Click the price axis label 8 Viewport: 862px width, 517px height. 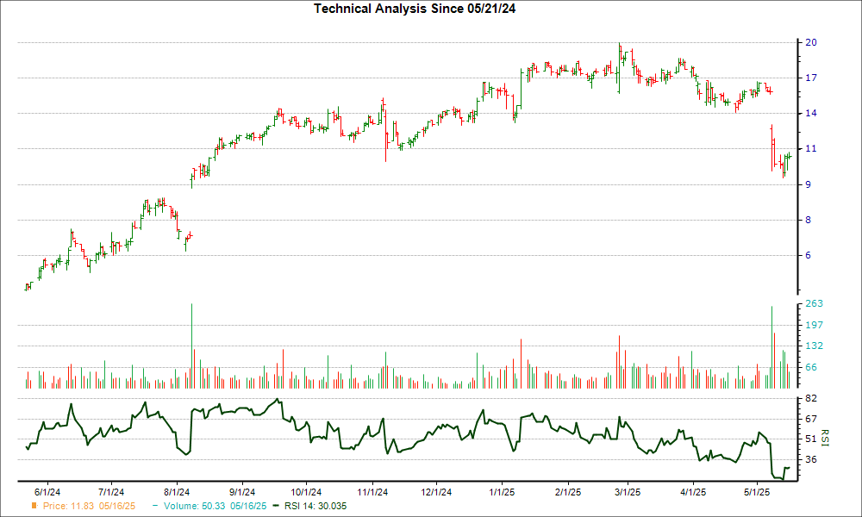tap(809, 220)
